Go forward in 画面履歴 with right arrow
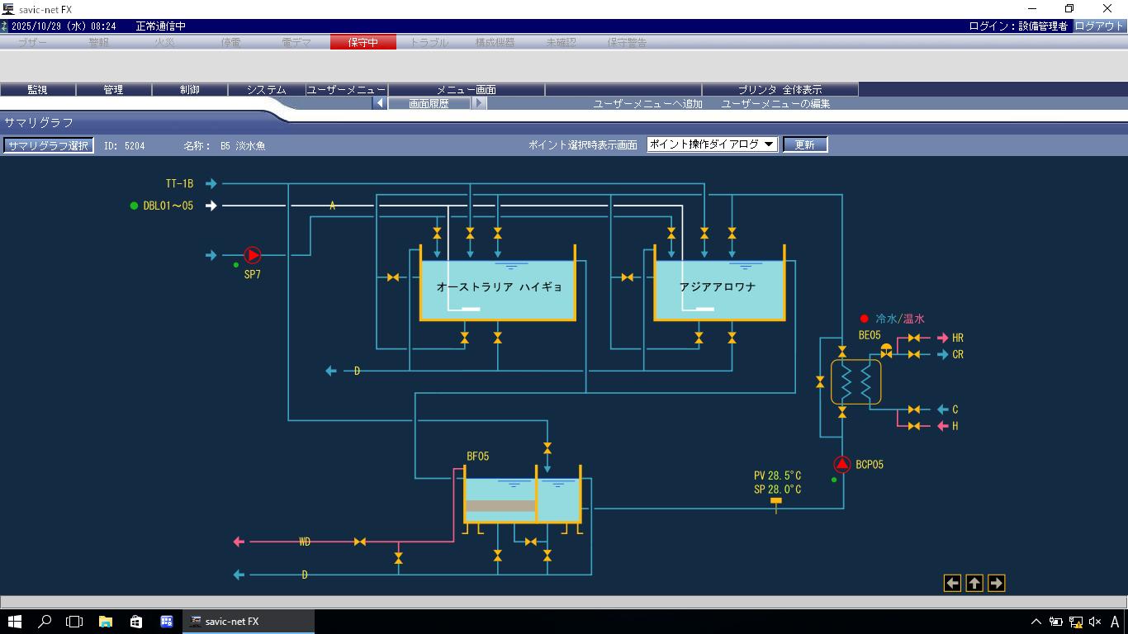The image size is (1128, 634). coord(479,104)
